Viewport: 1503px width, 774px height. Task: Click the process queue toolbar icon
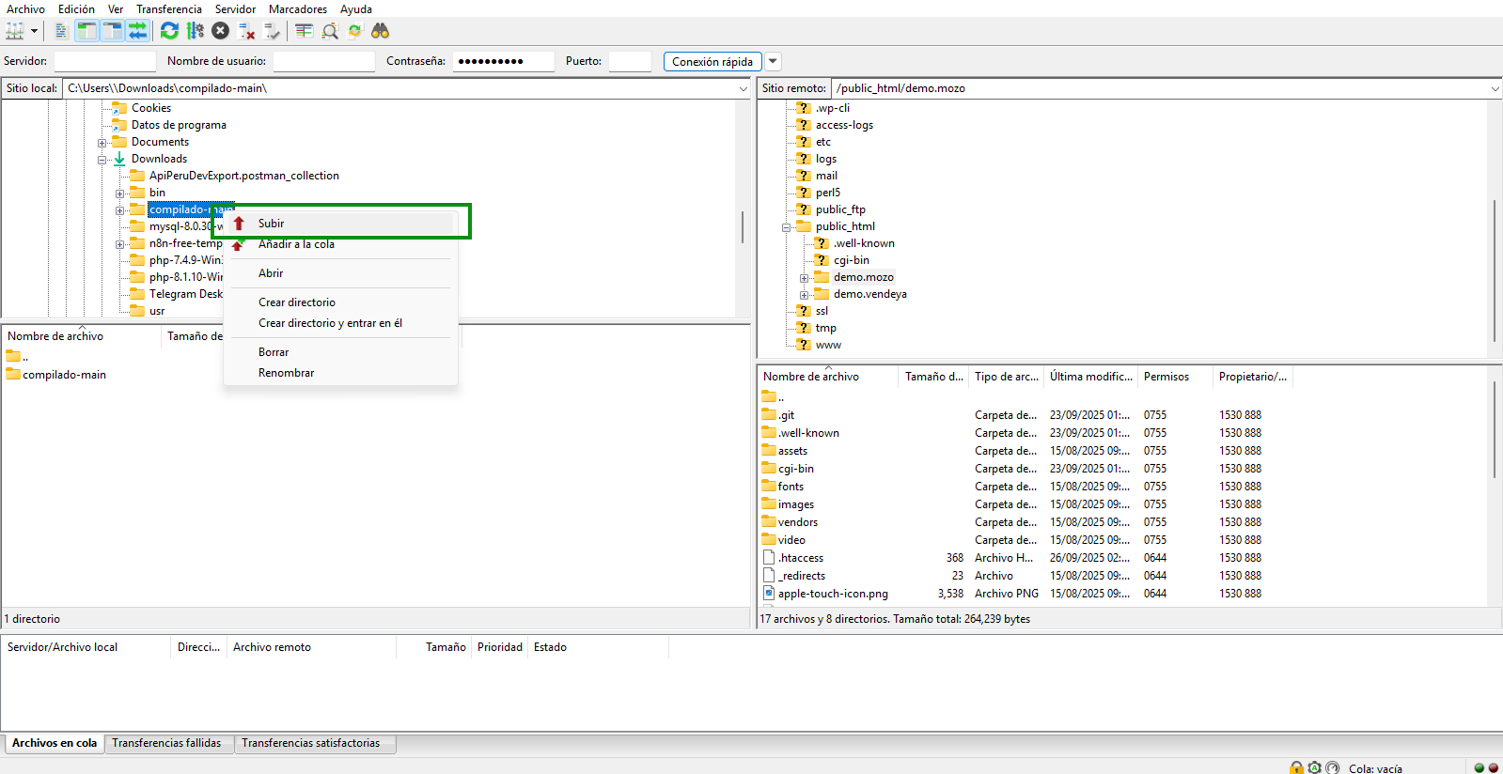[195, 31]
